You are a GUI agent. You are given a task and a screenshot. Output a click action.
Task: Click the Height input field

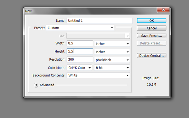point(80,51)
